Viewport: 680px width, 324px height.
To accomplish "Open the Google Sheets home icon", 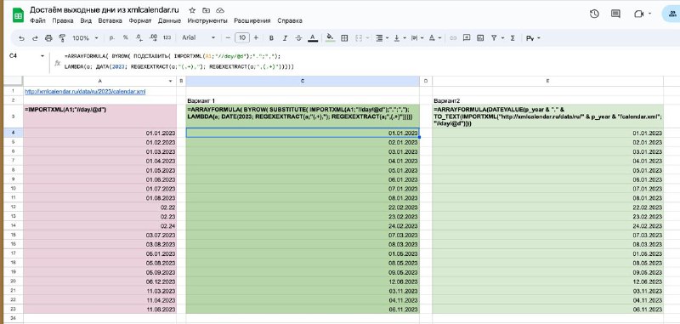I will pos(18,15).
